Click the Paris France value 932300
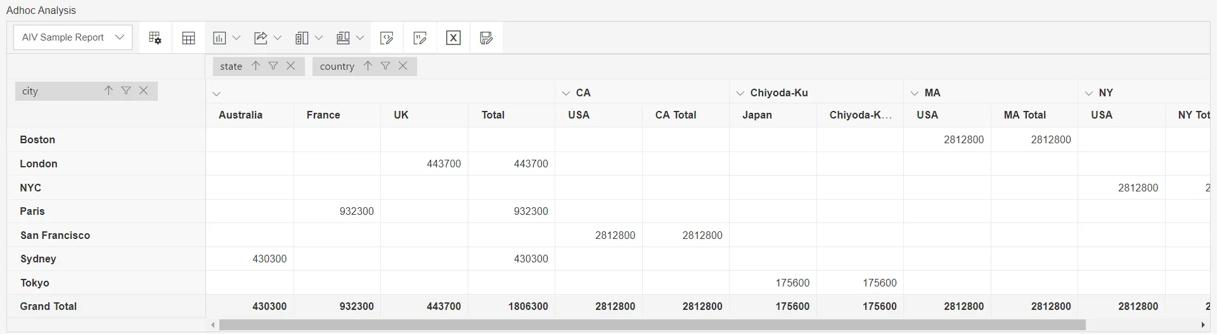Image resolution: width=1217 pixels, height=334 pixels. tap(356, 211)
